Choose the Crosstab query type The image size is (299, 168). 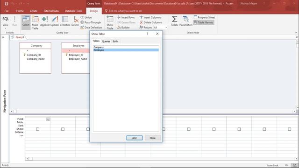pos(65,21)
